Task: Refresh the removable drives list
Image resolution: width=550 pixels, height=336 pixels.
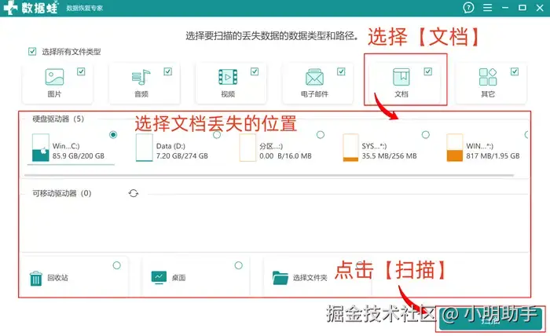Action: tap(134, 193)
